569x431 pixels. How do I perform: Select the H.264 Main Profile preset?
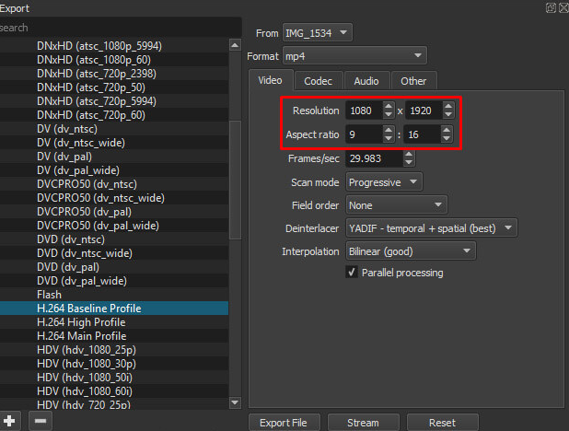pyautogui.click(x=114, y=335)
